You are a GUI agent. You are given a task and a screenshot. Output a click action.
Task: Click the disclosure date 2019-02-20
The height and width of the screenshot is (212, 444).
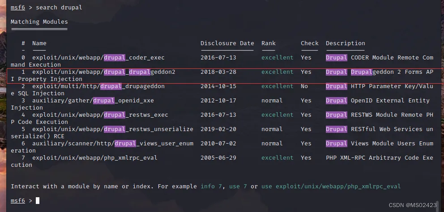pyautogui.click(x=218, y=129)
